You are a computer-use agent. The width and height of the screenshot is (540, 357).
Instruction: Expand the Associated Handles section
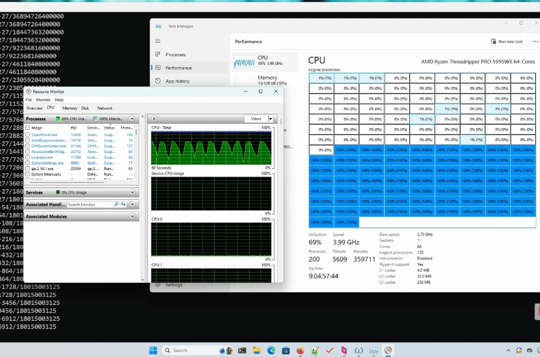[x=132, y=204]
